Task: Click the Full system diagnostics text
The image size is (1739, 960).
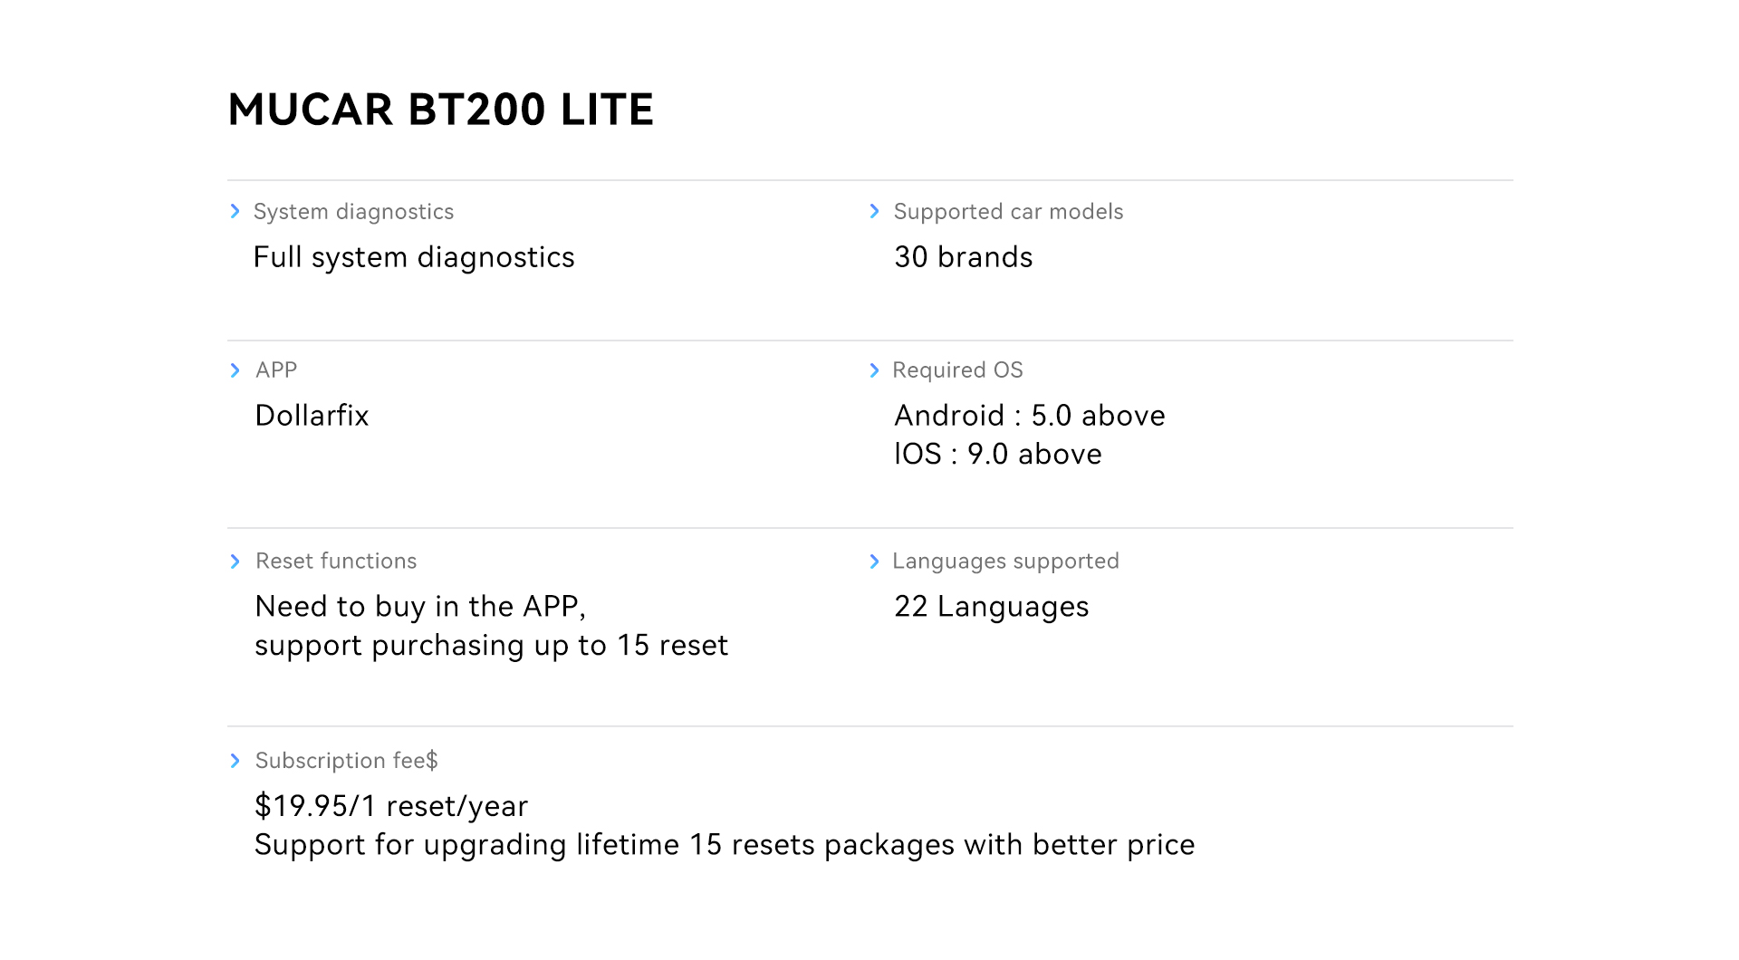Action: (x=414, y=258)
